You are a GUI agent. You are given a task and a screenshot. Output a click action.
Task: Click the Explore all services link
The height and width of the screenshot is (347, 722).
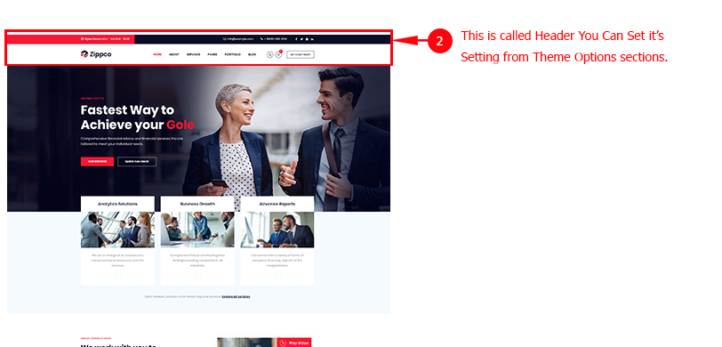pos(237,297)
